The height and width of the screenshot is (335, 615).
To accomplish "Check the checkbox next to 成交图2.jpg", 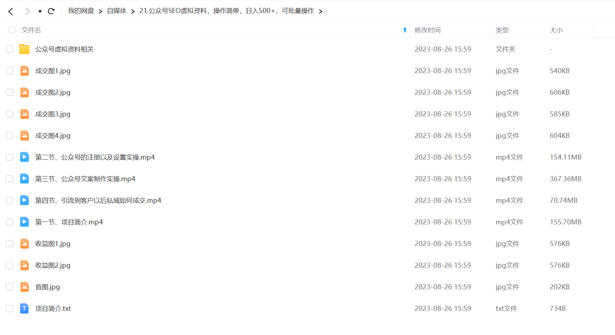I will coord(9,92).
